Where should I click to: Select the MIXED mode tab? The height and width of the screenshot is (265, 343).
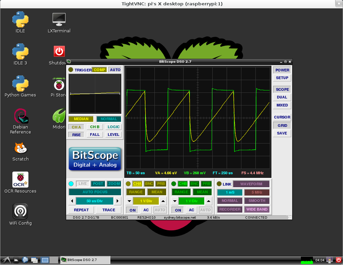(x=282, y=105)
